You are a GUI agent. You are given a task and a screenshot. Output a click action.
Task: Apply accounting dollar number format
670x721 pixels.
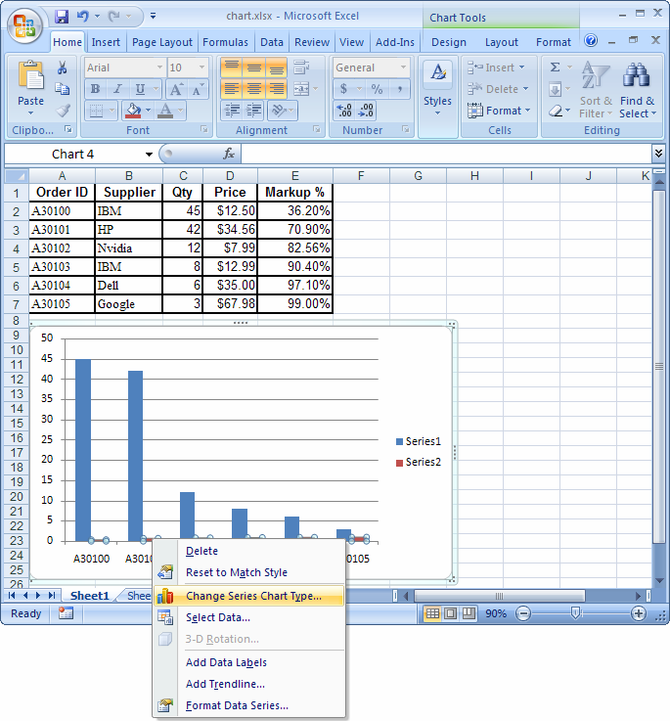point(343,89)
